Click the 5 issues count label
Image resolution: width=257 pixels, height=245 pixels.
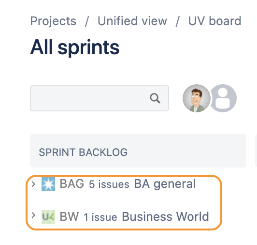pyautogui.click(x=109, y=184)
